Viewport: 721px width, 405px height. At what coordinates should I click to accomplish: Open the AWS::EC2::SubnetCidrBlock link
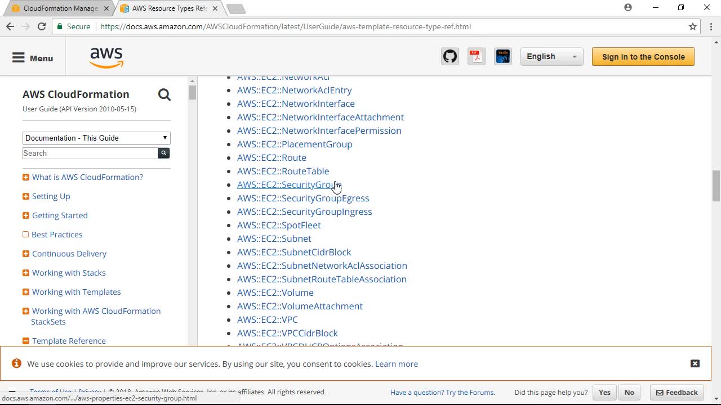pos(294,252)
